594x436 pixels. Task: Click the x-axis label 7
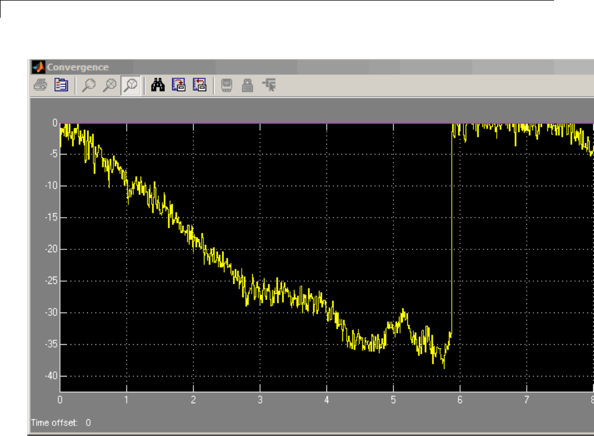point(527,400)
